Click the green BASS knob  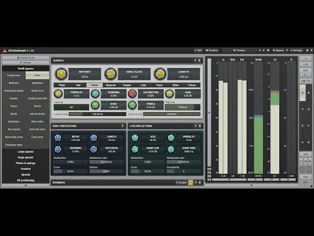point(95,106)
